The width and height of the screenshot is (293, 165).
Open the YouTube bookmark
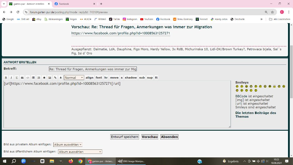[x=146, y=19]
